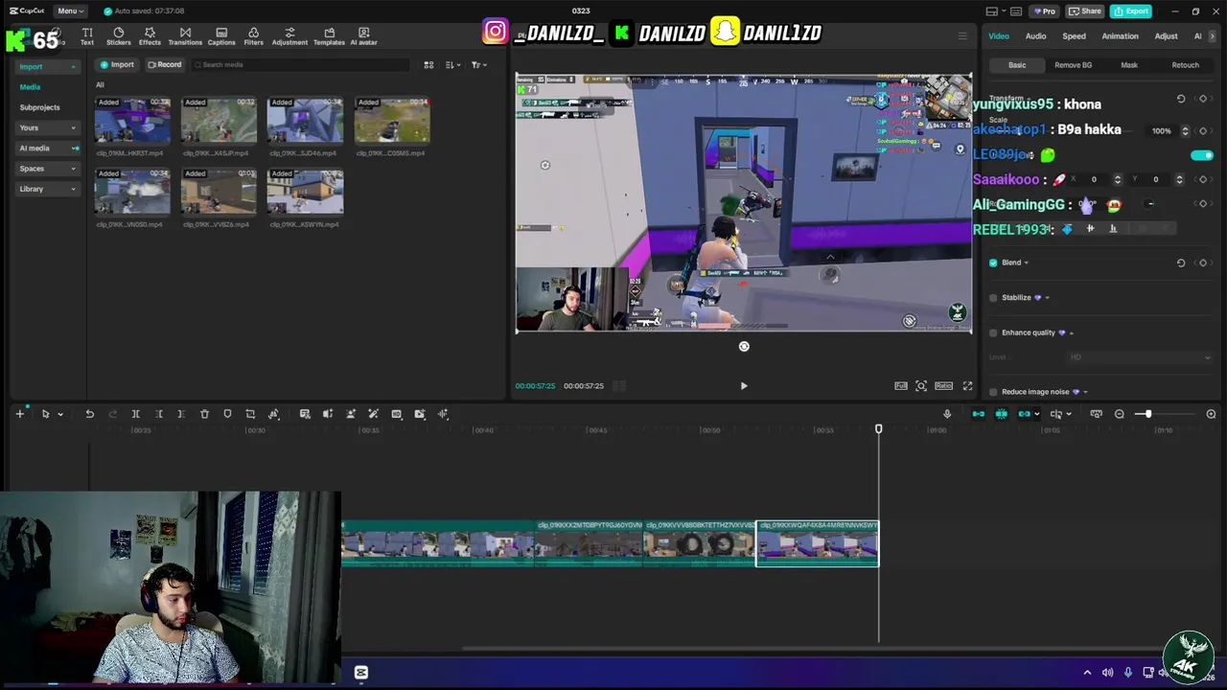Image resolution: width=1227 pixels, height=690 pixels.
Task: Click the Share button
Action: point(1085,11)
